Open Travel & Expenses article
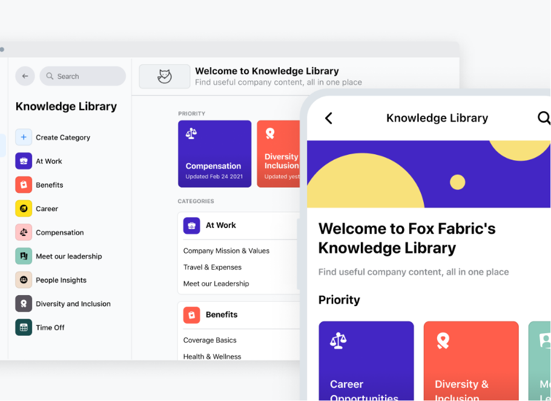This screenshot has height=401, width=551. [213, 267]
